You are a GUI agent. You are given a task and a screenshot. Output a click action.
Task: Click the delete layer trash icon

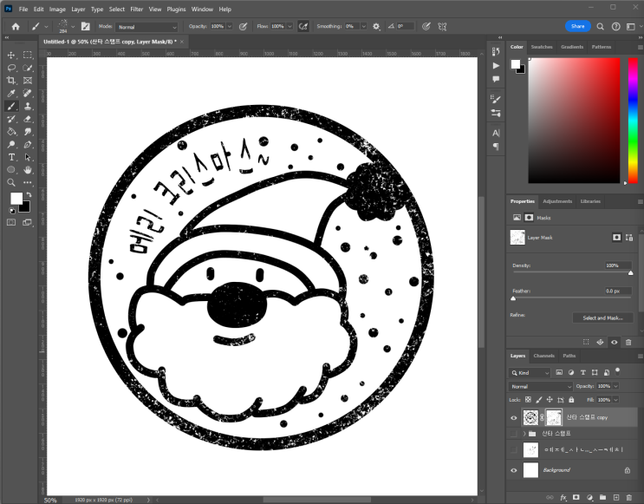(x=629, y=498)
